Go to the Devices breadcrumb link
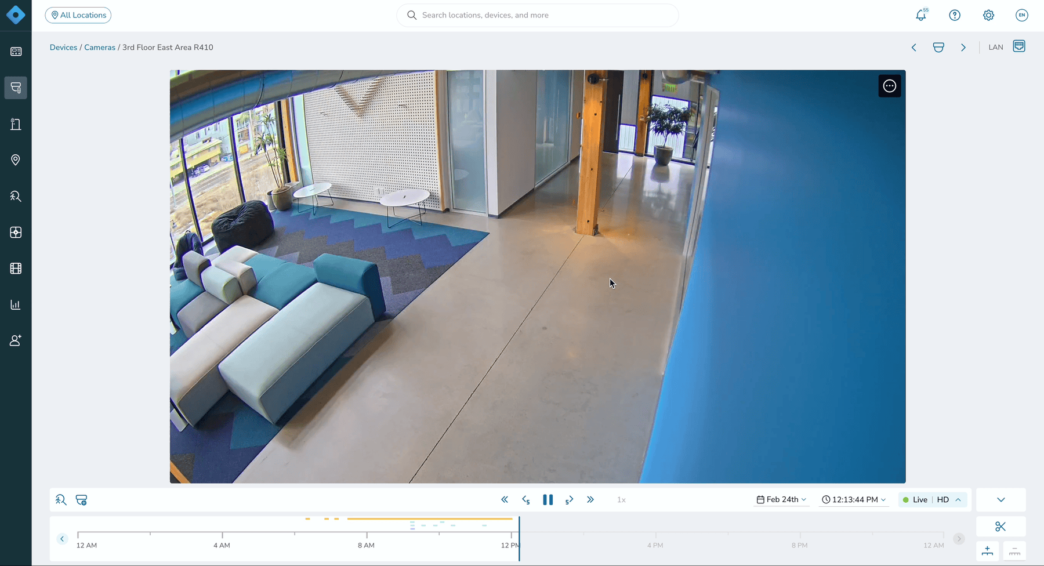The image size is (1044, 566). tap(63, 48)
